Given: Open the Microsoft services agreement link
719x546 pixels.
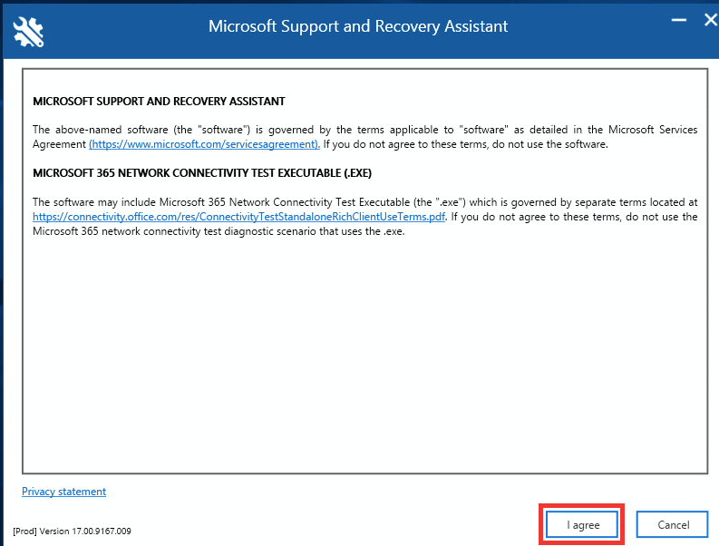Looking at the screenshot, I should tap(205, 144).
